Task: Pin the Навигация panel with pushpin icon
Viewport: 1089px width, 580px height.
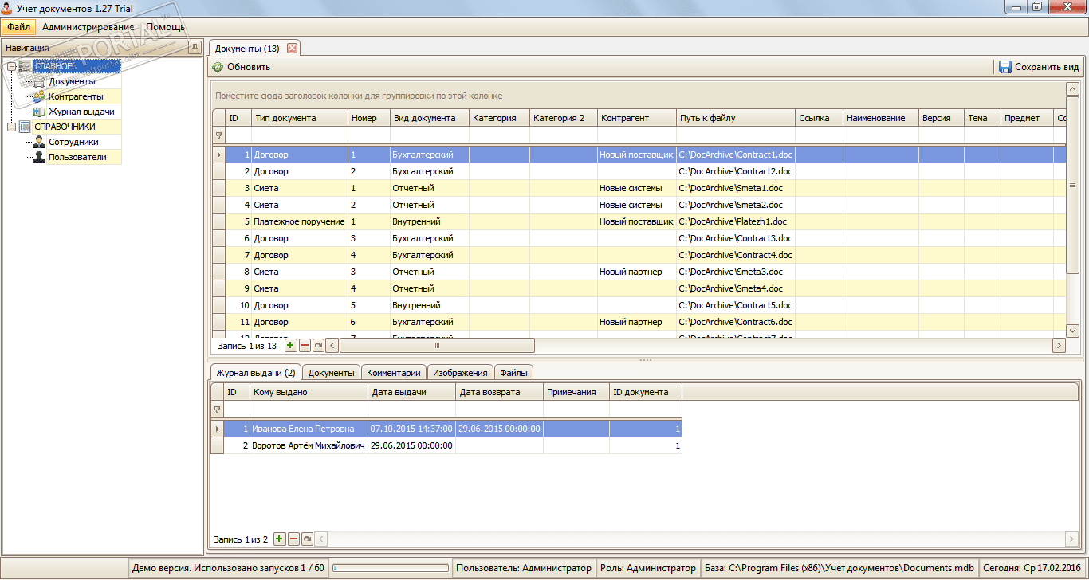Action: 194,48
